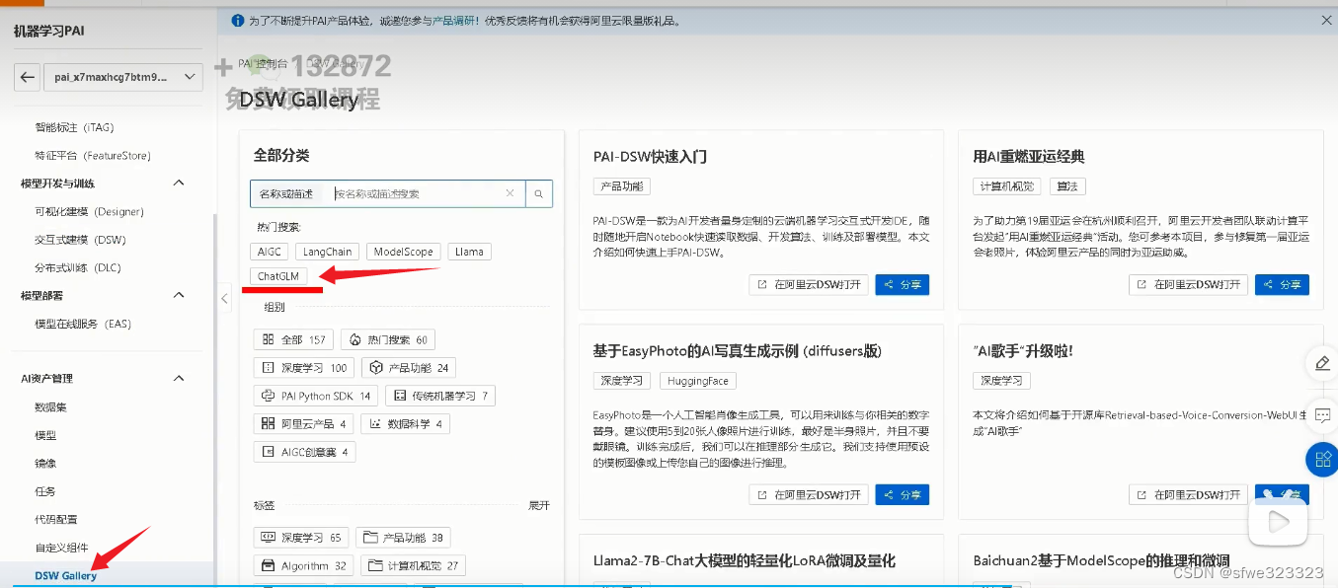Dismiss the top survey notice banner

pyautogui.click(x=1326, y=20)
